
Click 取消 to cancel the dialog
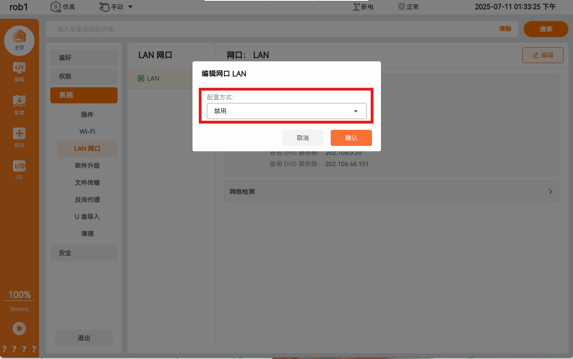[303, 138]
